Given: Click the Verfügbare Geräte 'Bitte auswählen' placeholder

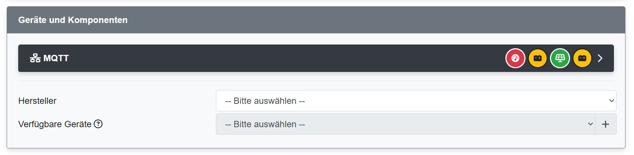Looking at the screenshot, I should coord(265,124).
